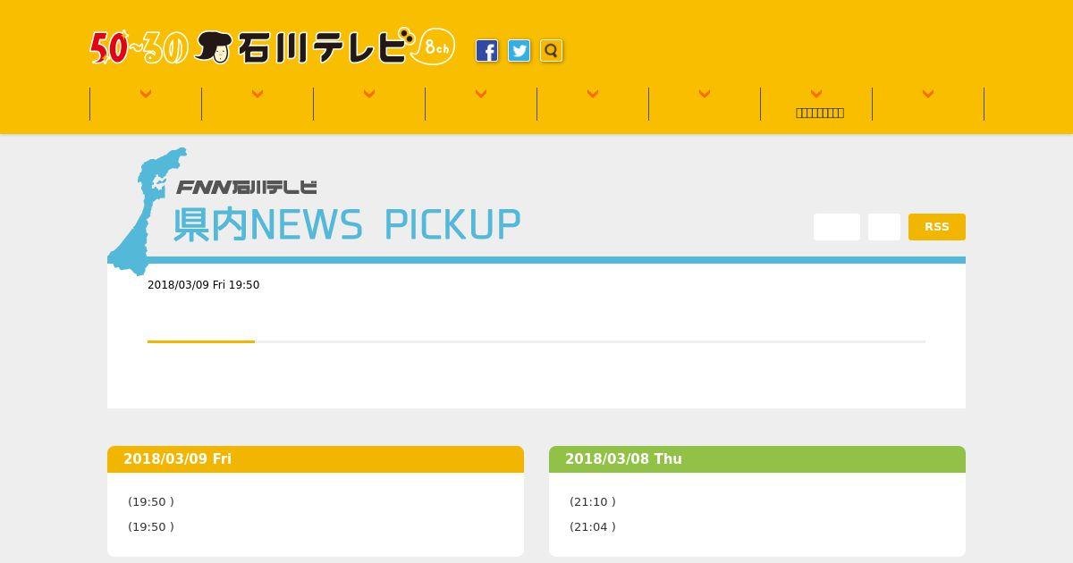Click the 8ch channel badge icon

pyautogui.click(x=435, y=47)
